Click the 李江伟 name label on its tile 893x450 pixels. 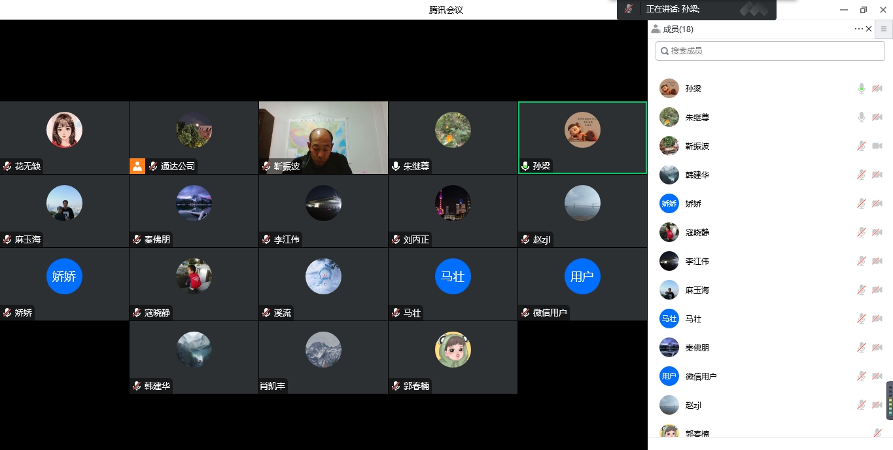tap(287, 239)
